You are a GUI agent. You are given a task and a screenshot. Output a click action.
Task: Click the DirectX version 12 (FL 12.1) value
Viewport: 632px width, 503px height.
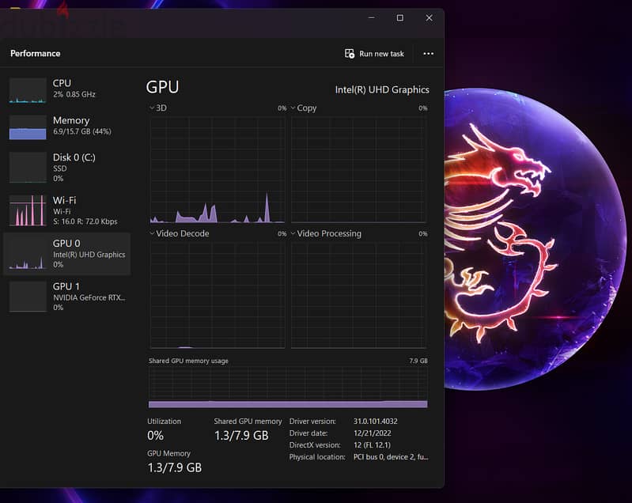(372, 445)
